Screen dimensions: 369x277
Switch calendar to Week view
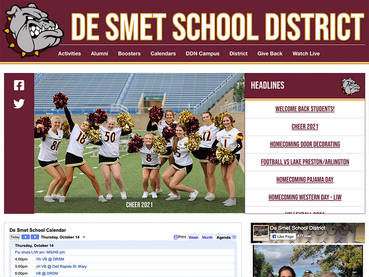(193, 237)
